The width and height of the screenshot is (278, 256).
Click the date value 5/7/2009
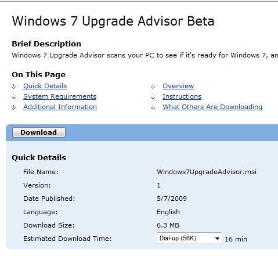point(172,199)
